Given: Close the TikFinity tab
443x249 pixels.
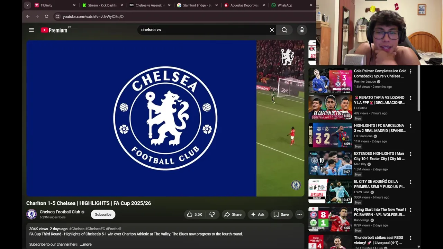Looking at the screenshot, I should pyautogui.click(x=74, y=5).
